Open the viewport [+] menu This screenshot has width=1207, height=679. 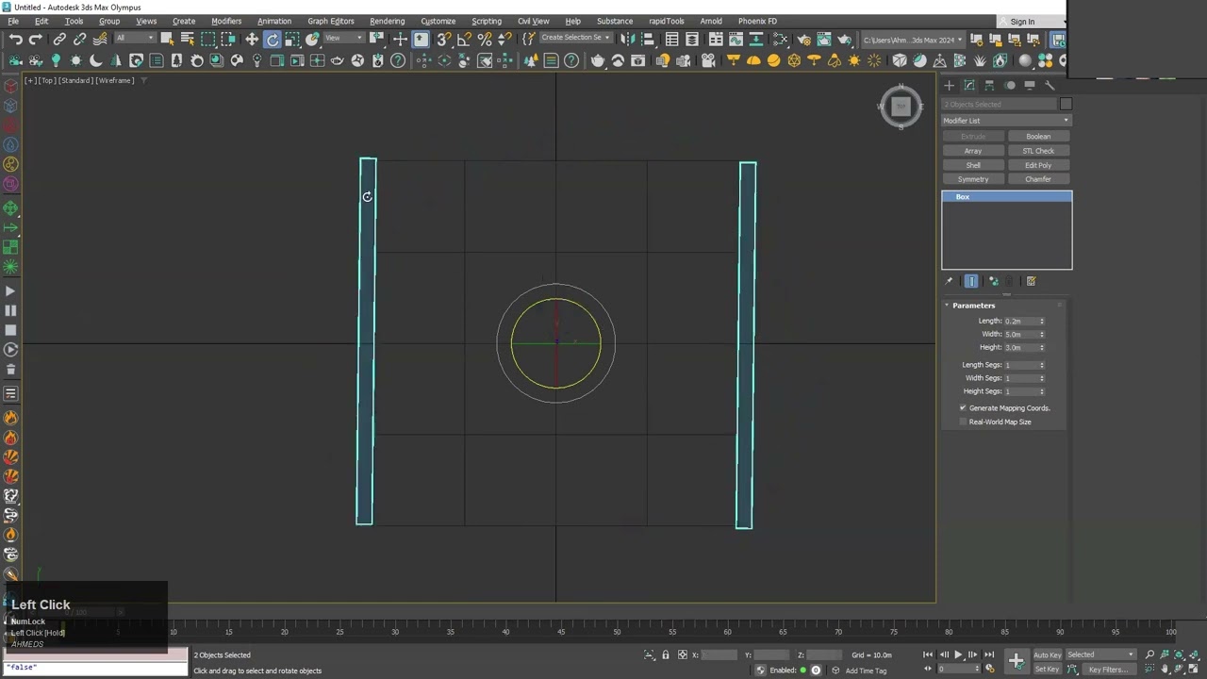click(x=30, y=80)
